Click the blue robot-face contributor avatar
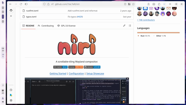Screen dimensions: 186x105 [145, 8]
